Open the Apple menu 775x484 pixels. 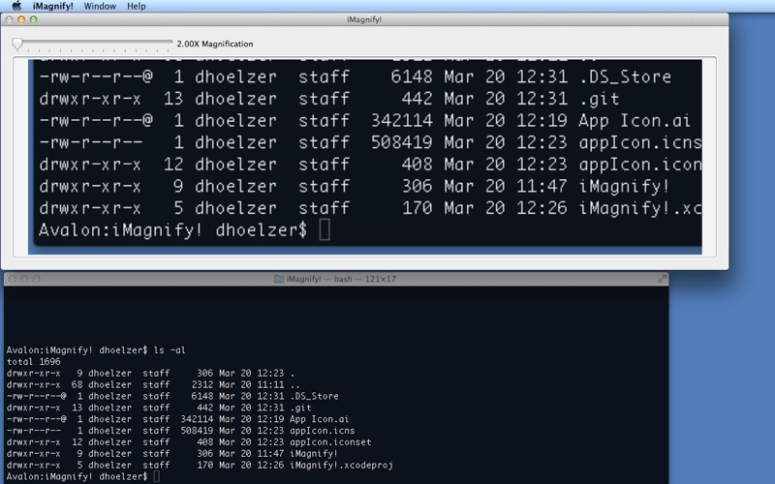[x=16, y=6]
